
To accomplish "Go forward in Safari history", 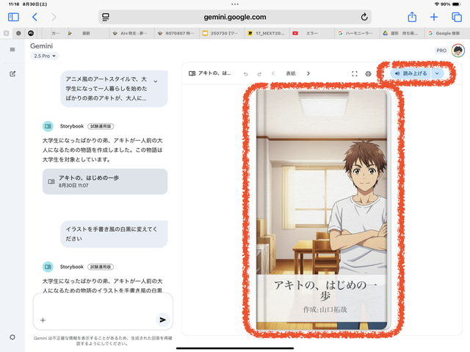I will (54, 17).
